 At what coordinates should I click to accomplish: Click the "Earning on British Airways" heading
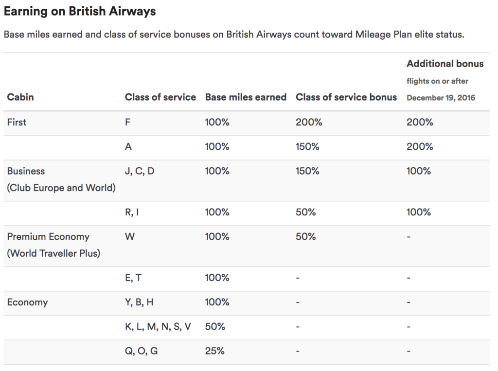coord(80,11)
